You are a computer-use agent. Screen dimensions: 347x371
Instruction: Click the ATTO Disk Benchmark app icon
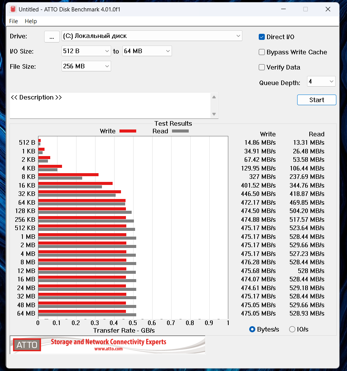(13, 9)
